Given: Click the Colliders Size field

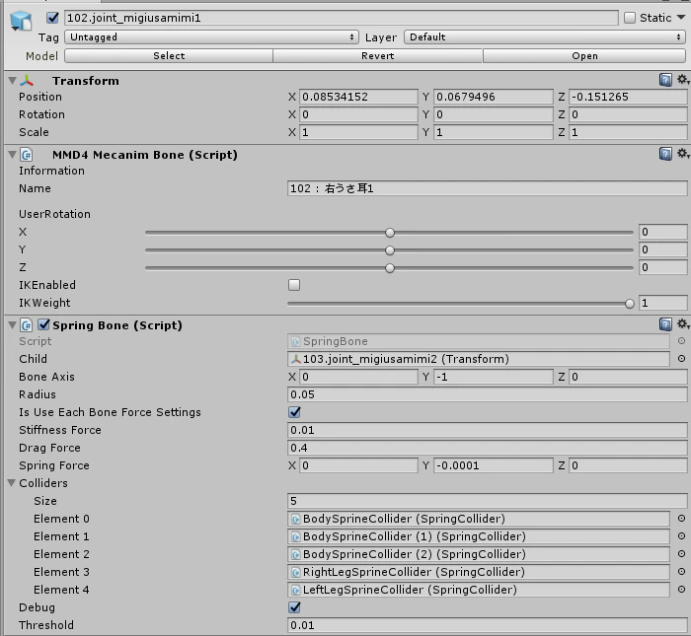Looking at the screenshot, I should coord(488,501).
